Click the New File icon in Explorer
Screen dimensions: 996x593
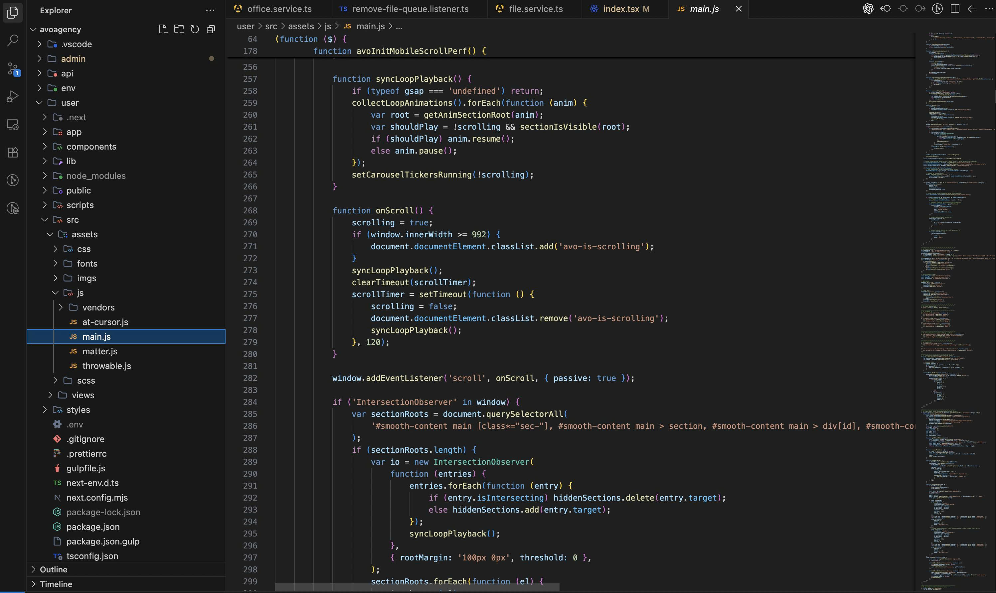[x=163, y=29]
